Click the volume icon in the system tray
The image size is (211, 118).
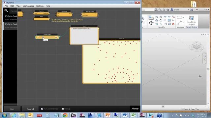189,115
